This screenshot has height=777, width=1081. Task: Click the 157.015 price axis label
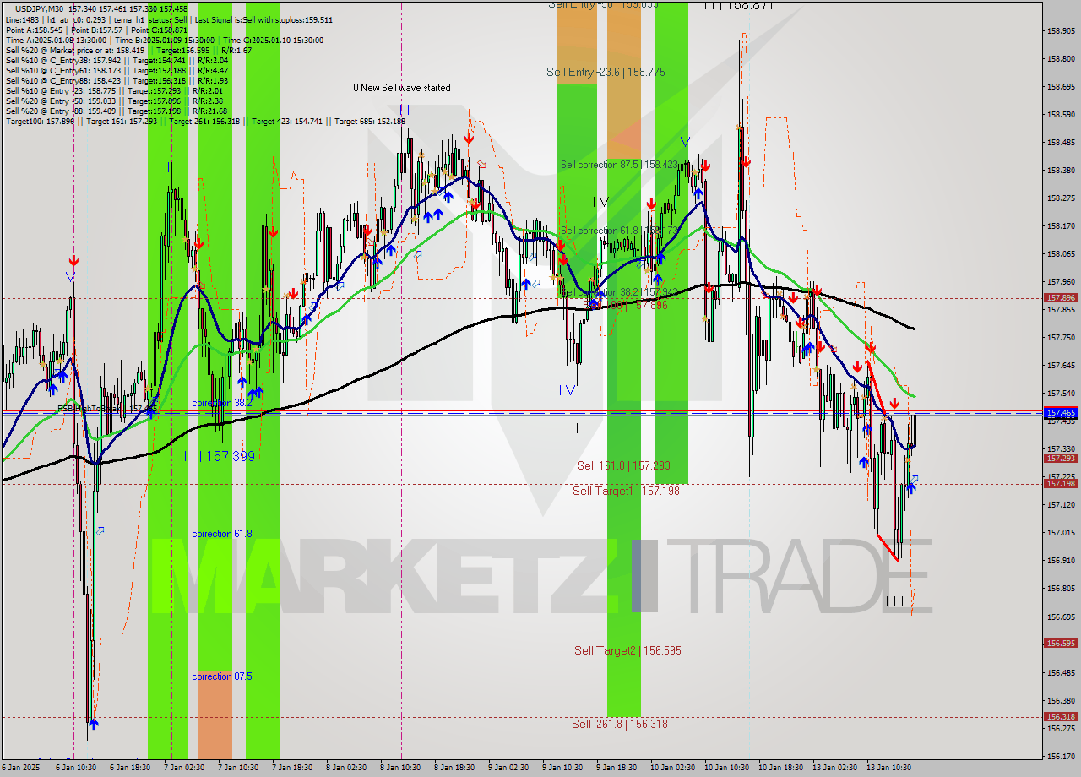[1061, 533]
